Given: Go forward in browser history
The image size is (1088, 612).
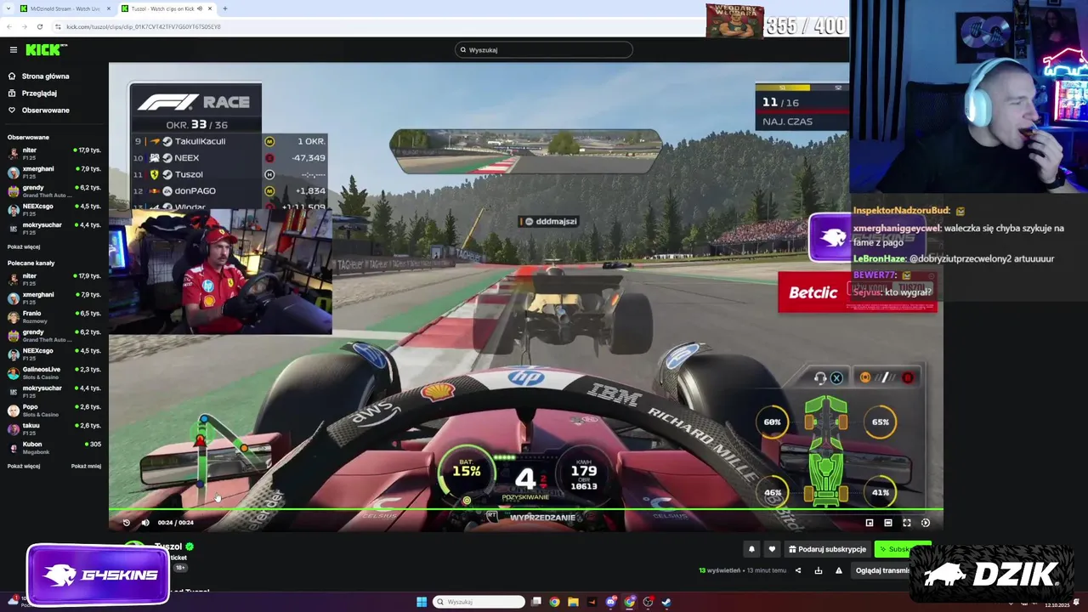Looking at the screenshot, I should pyautogui.click(x=25, y=26).
